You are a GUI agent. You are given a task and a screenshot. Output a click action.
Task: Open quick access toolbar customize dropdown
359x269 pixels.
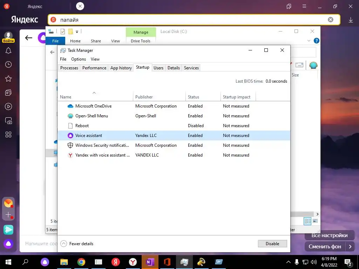77,32
